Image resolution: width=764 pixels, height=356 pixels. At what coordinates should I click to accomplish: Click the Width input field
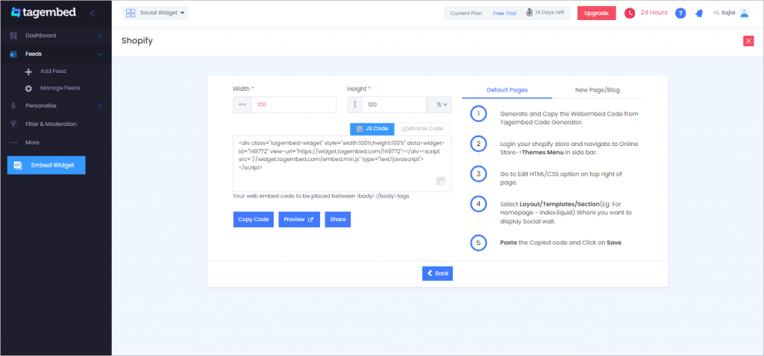[x=294, y=104]
